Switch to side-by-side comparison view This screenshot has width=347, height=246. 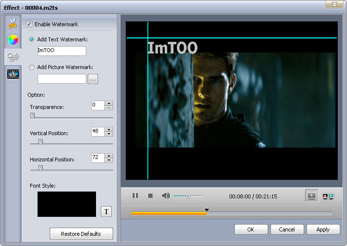pyautogui.click(x=328, y=196)
